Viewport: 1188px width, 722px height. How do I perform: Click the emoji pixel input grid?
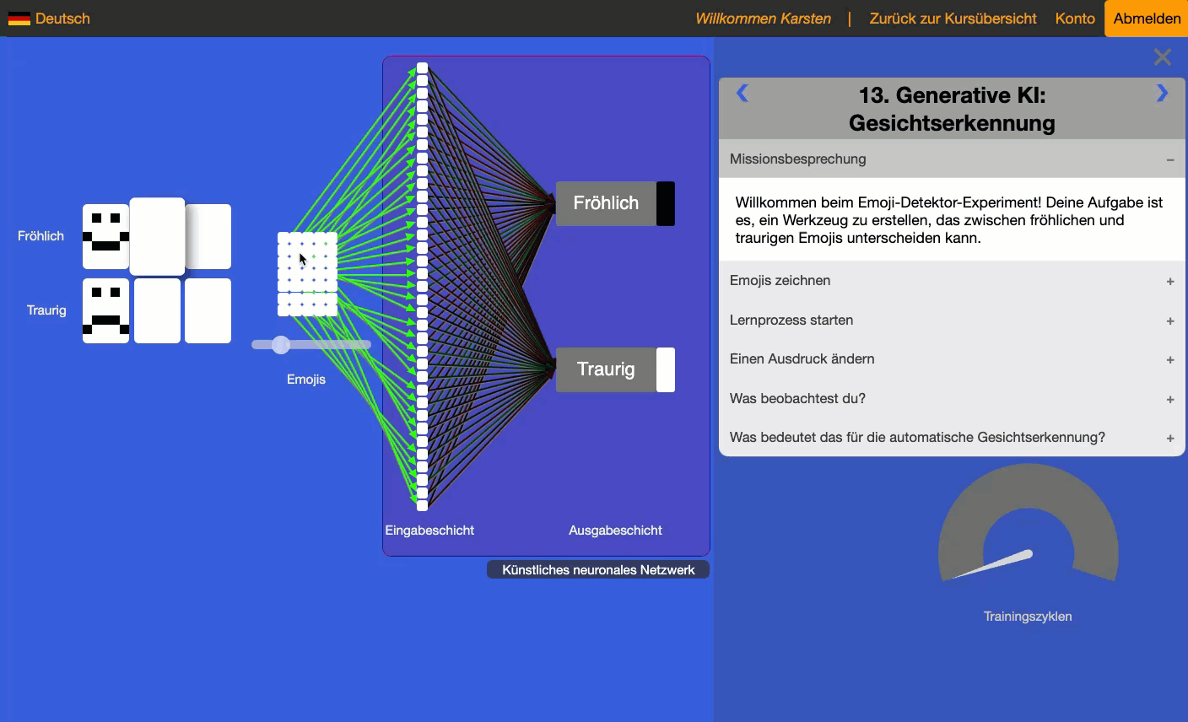click(307, 274)
